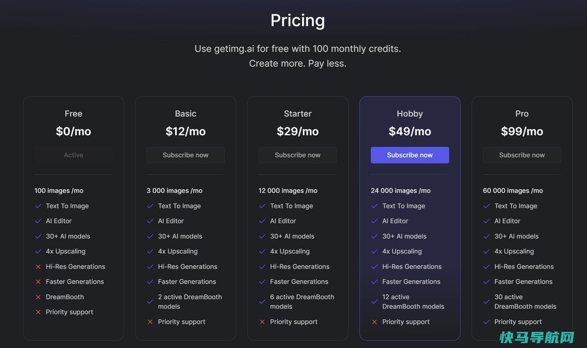Click checkmark beside Basic Faster Generations
This screenshot has height=348, width=587.
[x=150, y=282]
